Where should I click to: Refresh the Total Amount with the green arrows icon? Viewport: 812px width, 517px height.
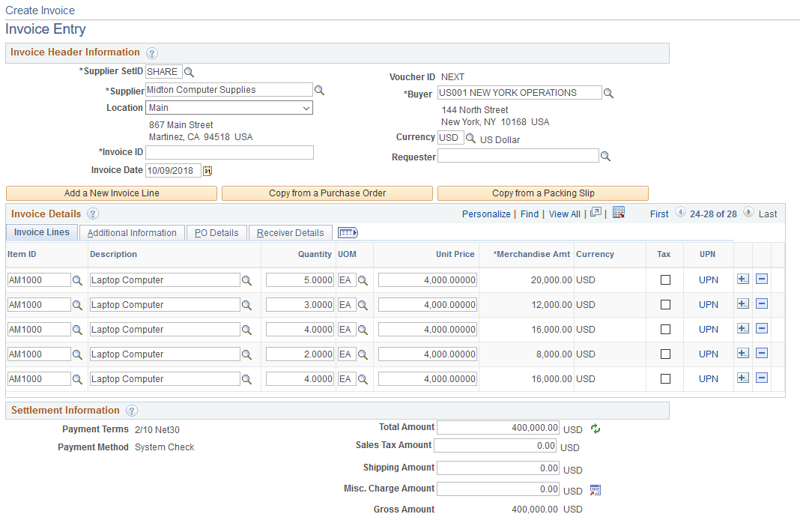pyautogui.click(x=596, y=428)
